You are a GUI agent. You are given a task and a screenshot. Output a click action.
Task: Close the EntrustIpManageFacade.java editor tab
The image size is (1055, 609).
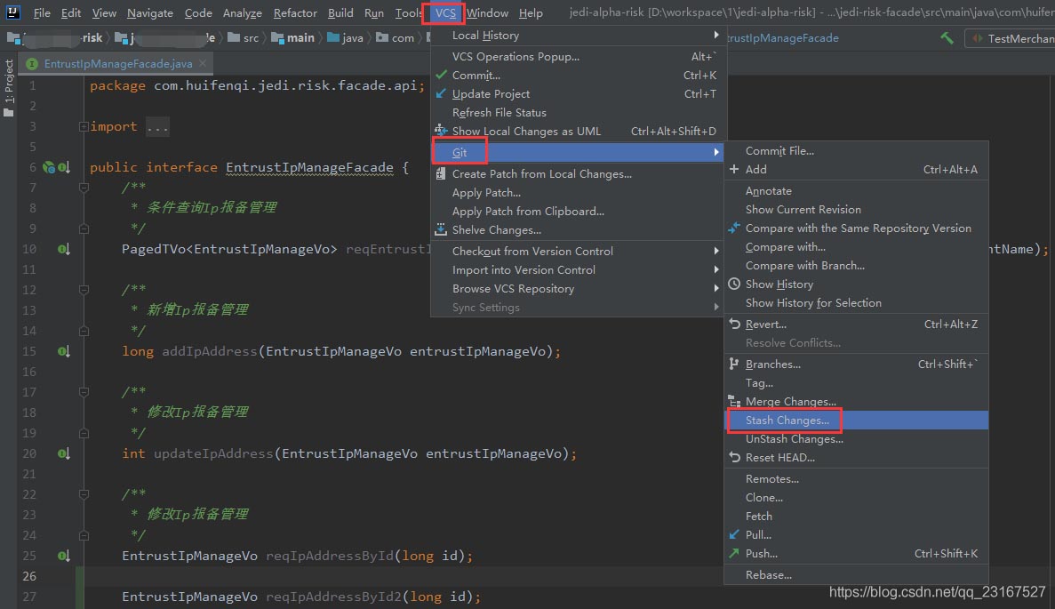tap(203, 64)
